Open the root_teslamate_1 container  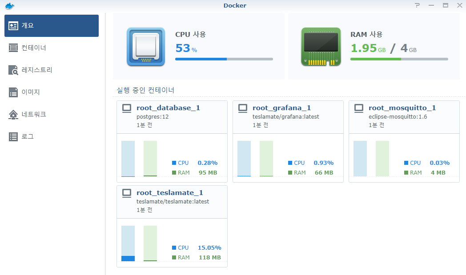(170, 193)
